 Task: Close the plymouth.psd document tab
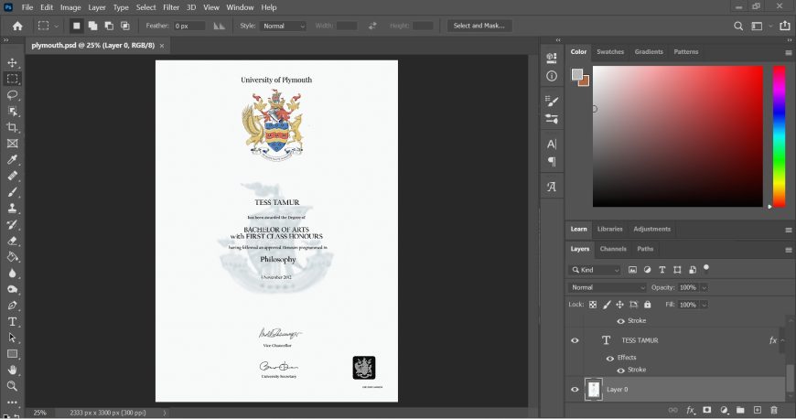coord(162,46)
